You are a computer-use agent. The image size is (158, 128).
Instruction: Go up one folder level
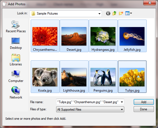pos(115,13)
